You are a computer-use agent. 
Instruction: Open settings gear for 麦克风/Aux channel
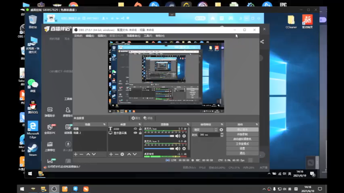point(184,136)
